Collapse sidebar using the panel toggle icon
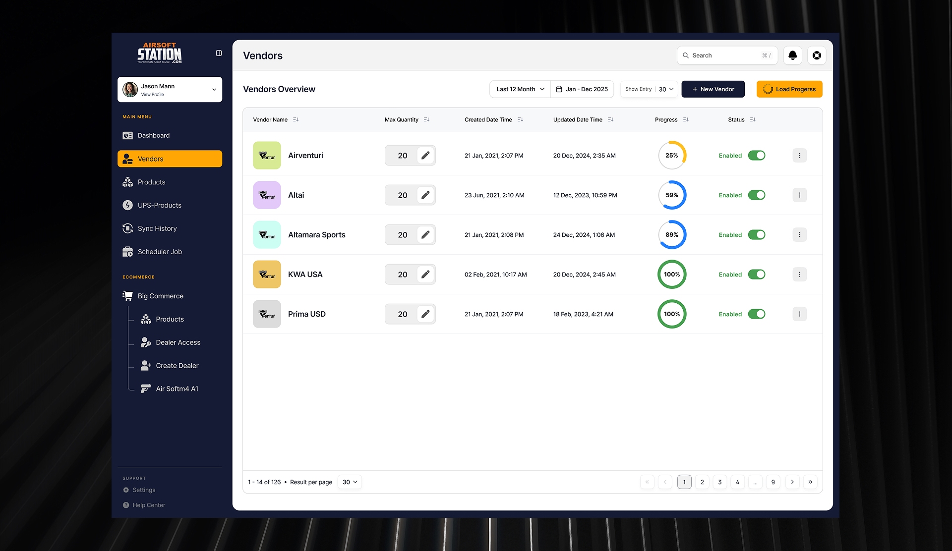Image resolution: width=952 pixels, height=551 pixels. coord(219,53)
